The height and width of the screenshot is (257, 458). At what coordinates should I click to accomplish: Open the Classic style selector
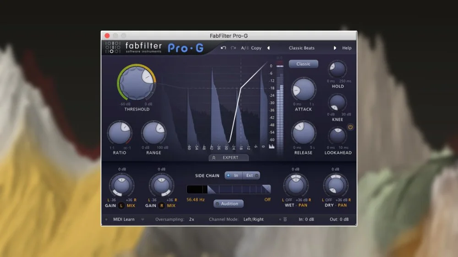click(303, 64)
